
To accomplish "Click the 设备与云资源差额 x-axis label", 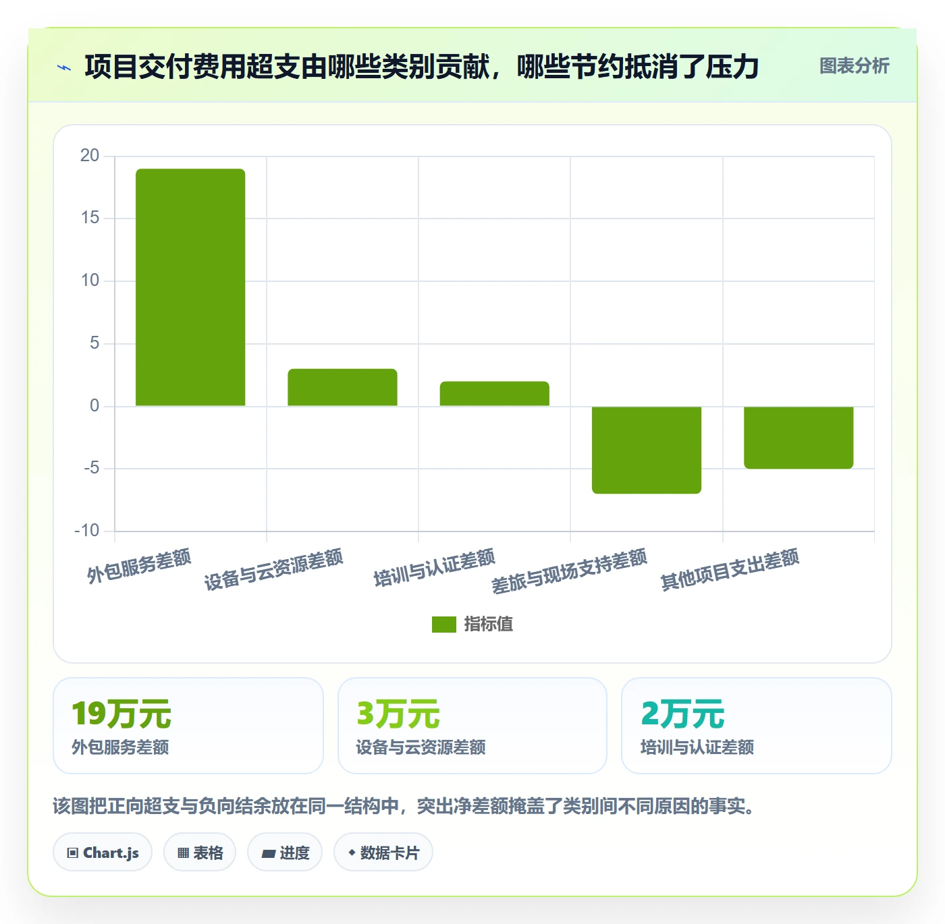I will pos(274,569).
